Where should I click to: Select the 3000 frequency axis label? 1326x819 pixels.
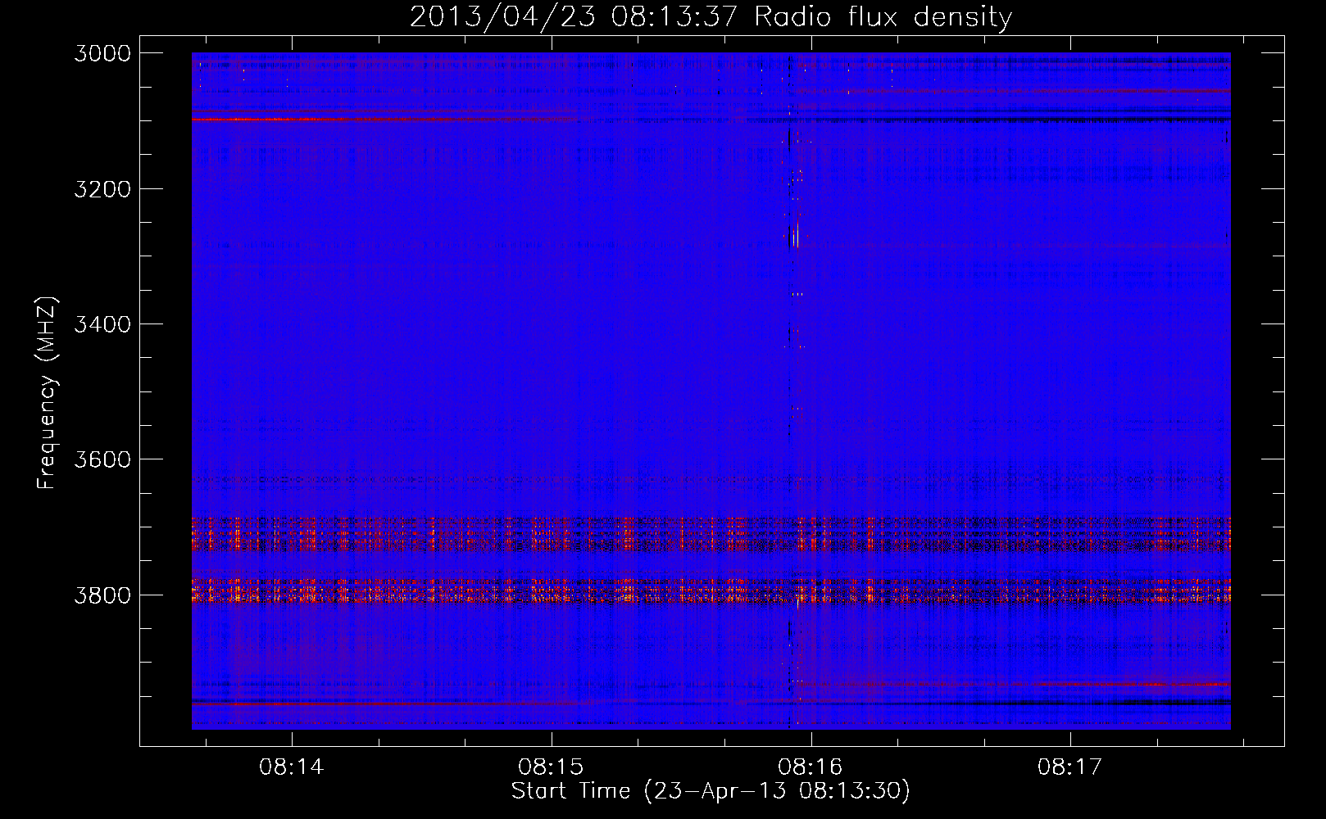click(102, 53)
